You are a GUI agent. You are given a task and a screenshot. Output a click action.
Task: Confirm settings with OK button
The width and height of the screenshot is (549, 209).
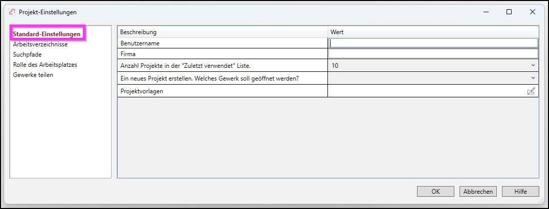coord(435,191)
